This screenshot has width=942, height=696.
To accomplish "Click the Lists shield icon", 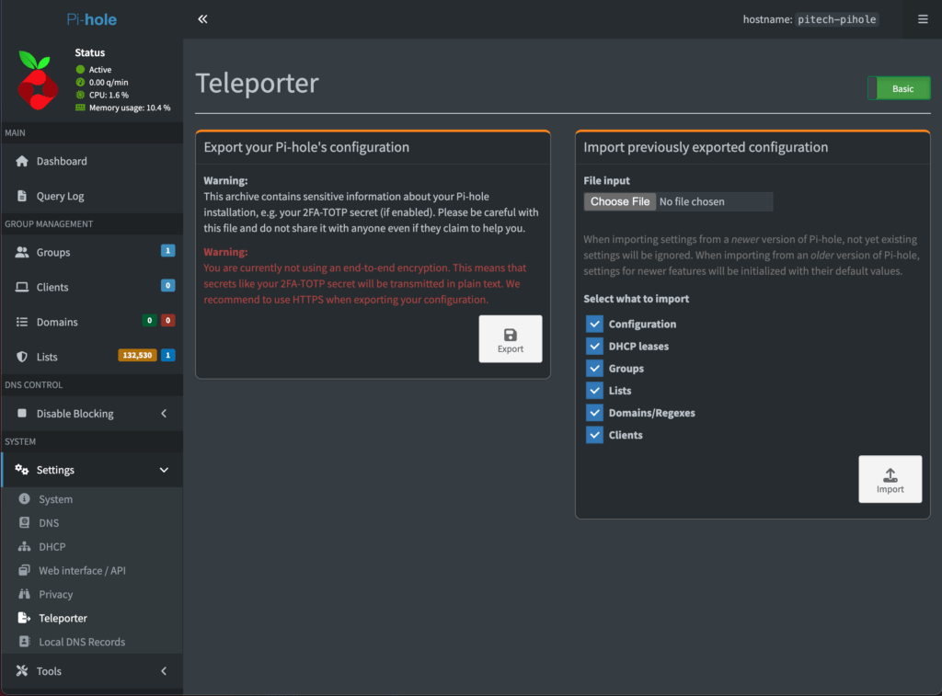I will (x=23, y=357).
